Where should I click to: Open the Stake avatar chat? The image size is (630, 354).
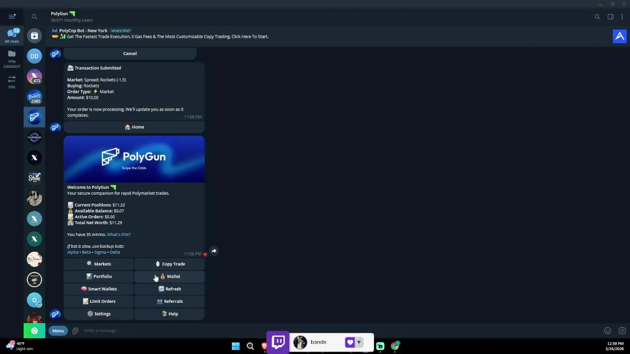[34, 178]
